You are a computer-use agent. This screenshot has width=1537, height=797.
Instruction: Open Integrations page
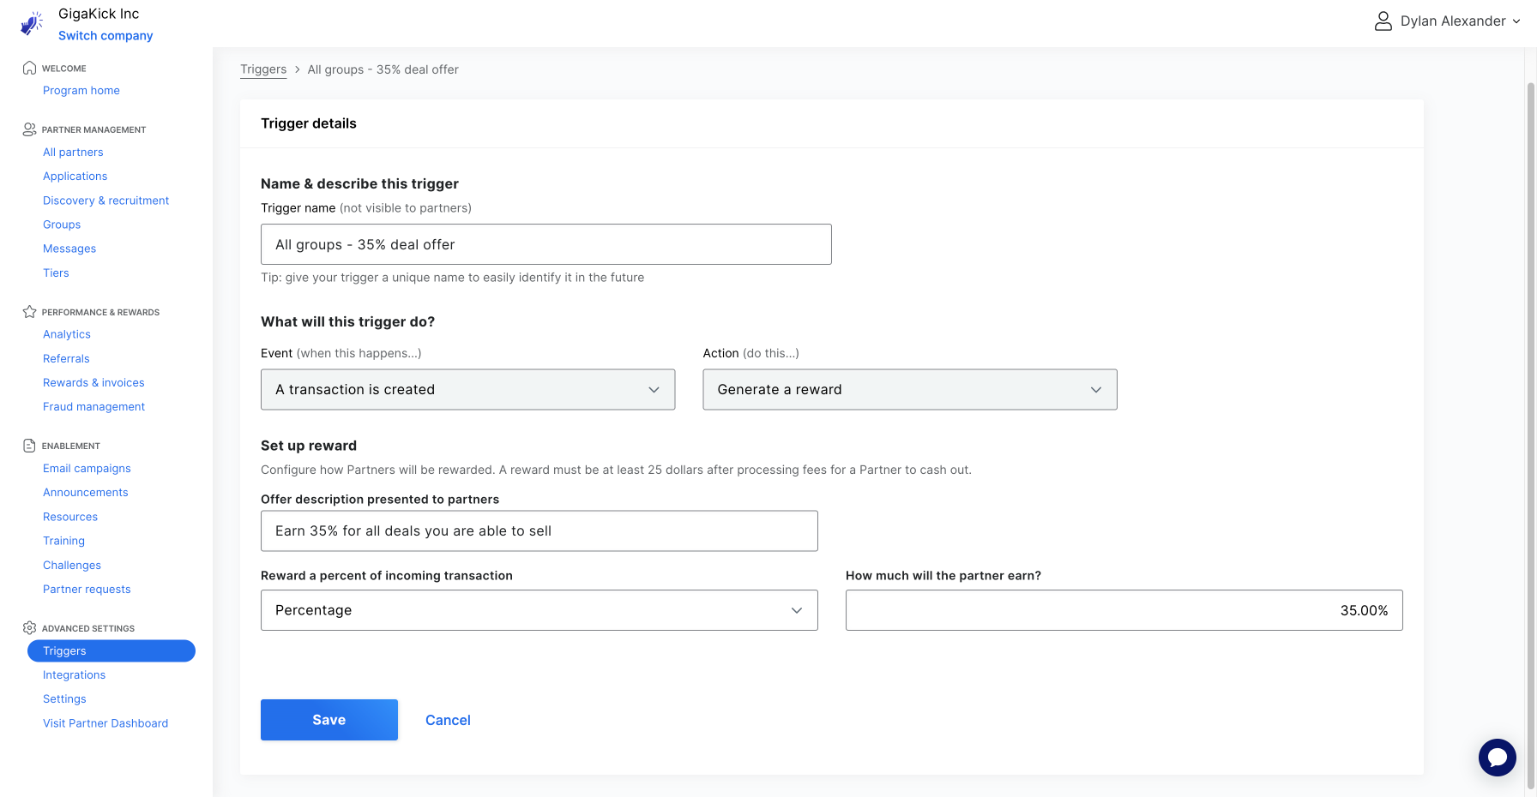pos(74,675)
